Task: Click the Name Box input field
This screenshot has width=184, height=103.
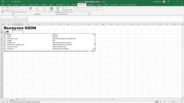Action: click(6, 17)
